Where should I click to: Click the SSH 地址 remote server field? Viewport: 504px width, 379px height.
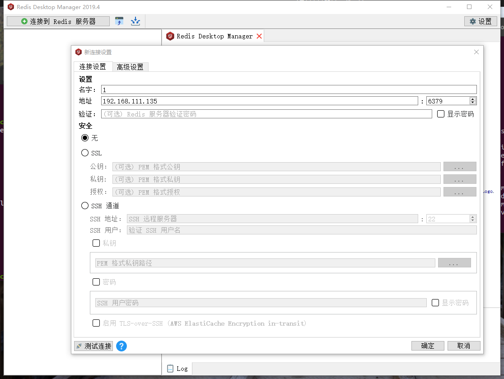point(272,219)
